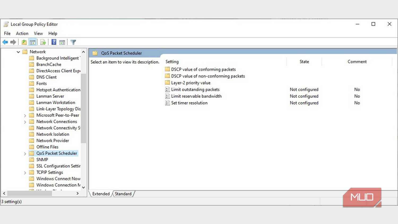Select the DNS Client tree folder
The image size is (398, 224).
point(43,77)
